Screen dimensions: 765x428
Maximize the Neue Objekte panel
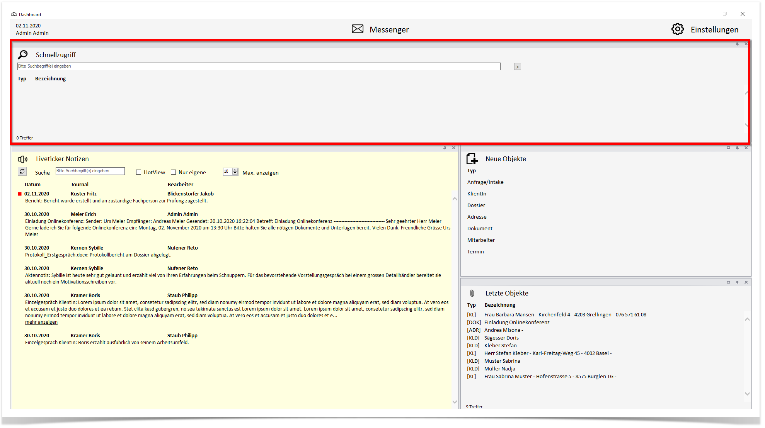point(728,148)
